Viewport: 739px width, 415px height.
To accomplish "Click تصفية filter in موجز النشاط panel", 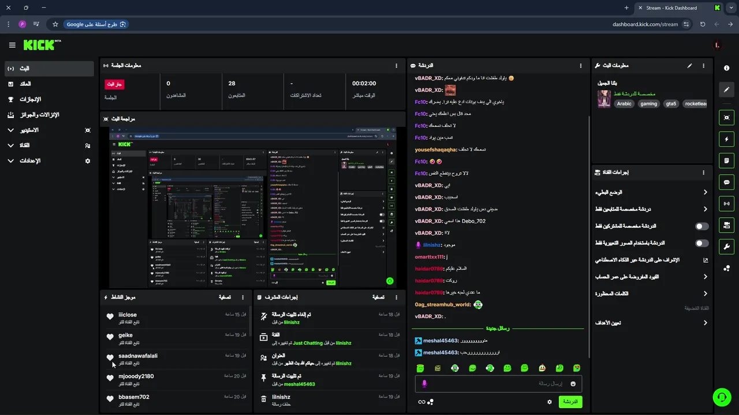I will pos(225,297).
